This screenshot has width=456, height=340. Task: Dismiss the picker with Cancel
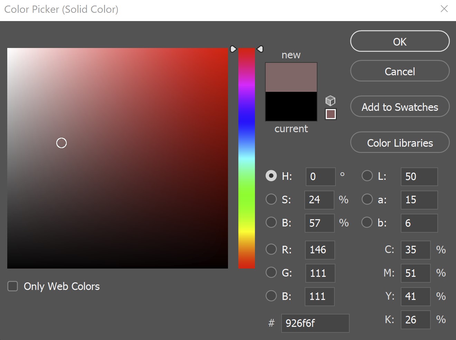(399, 71)
